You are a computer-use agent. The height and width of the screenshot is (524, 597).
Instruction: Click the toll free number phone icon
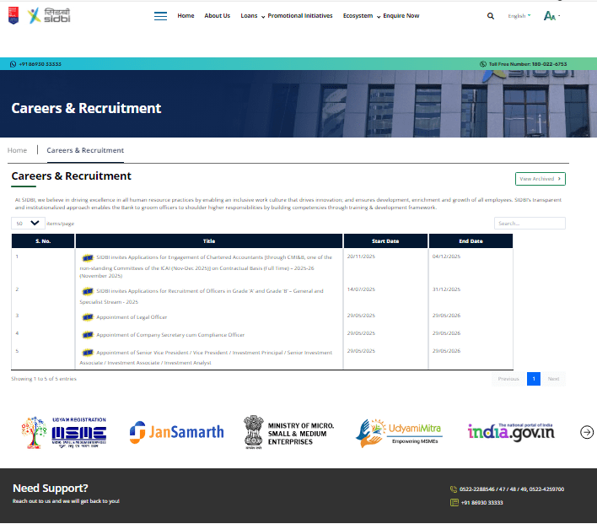[483, 64]
